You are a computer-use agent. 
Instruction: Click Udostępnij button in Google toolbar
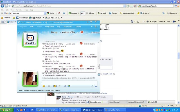[x=74, y=13]
